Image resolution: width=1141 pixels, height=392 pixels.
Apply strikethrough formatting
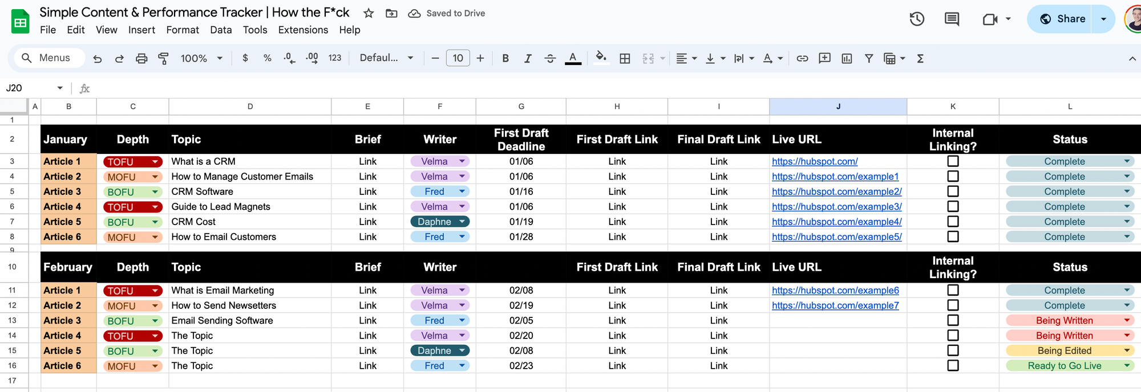[550, 58]
